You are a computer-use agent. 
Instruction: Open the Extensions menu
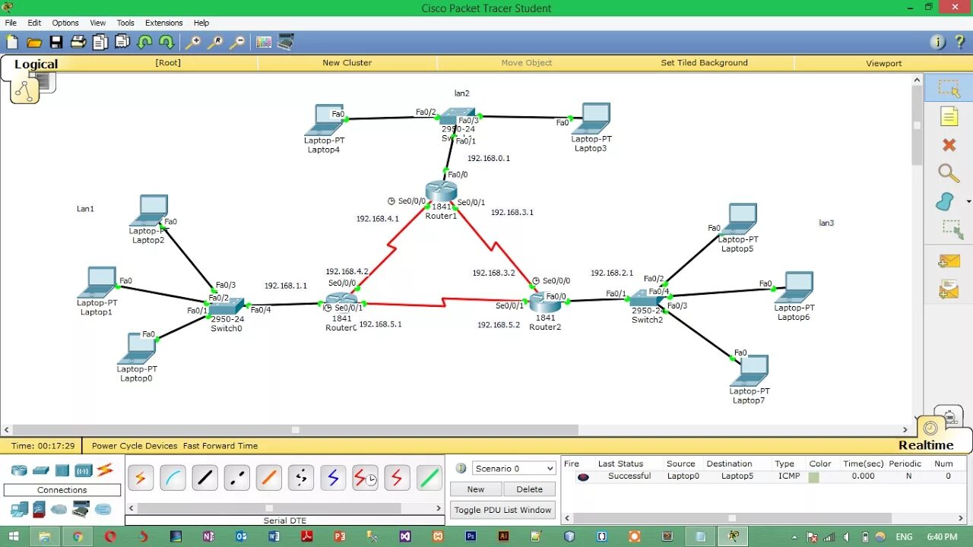(x=164, y=23)
